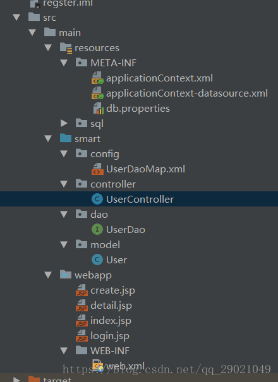Click the db.properties file icon
The height and width of the screenshot is (382, 278).
(x=99, y=109)
